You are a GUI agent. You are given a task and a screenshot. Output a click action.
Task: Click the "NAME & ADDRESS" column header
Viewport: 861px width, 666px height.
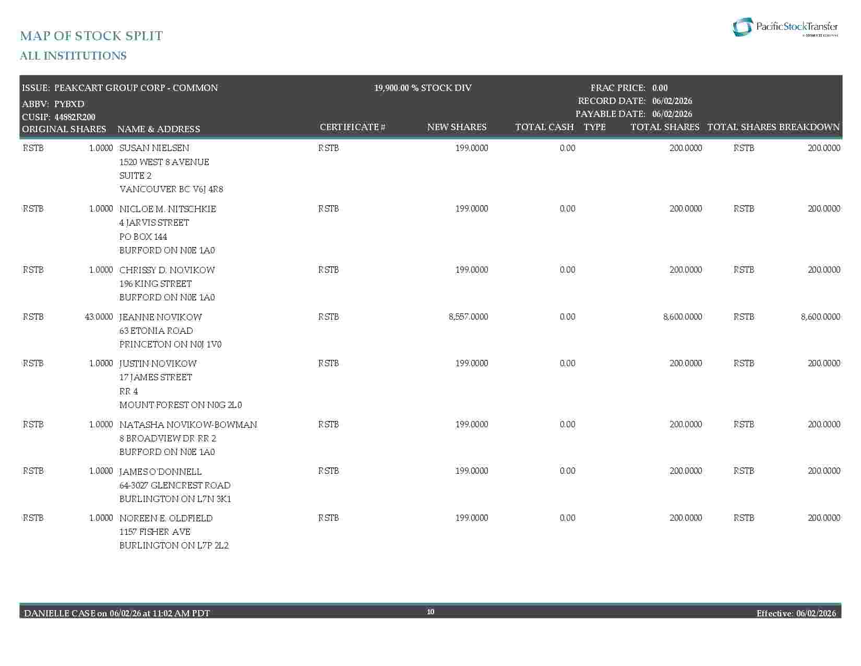(x=159, y=129)
